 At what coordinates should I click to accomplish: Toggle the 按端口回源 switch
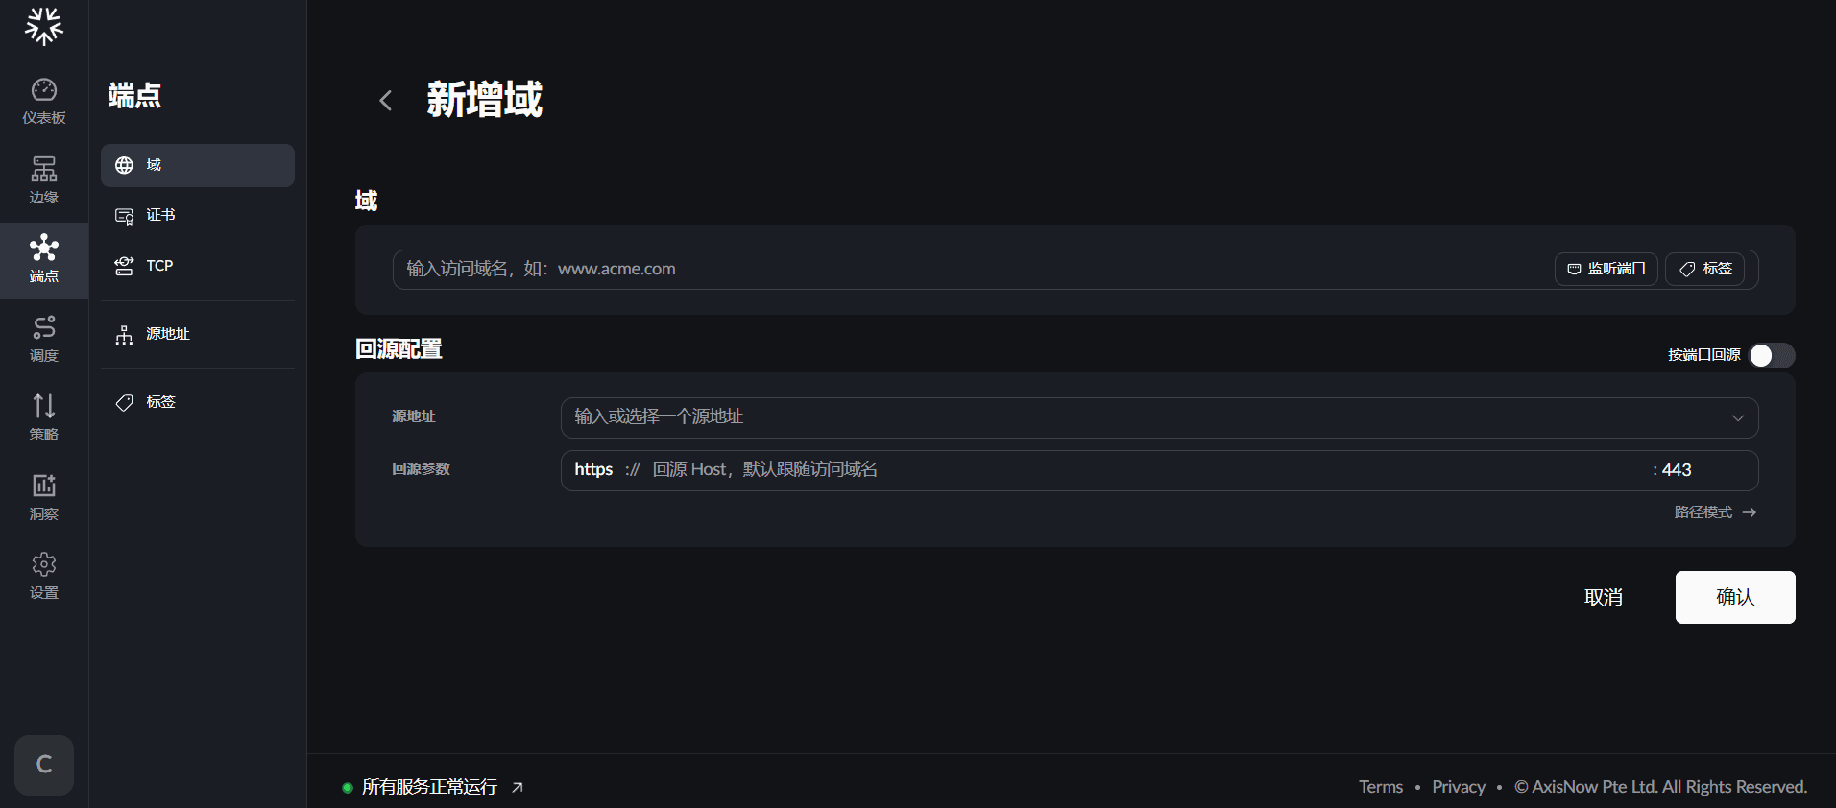1772,356
